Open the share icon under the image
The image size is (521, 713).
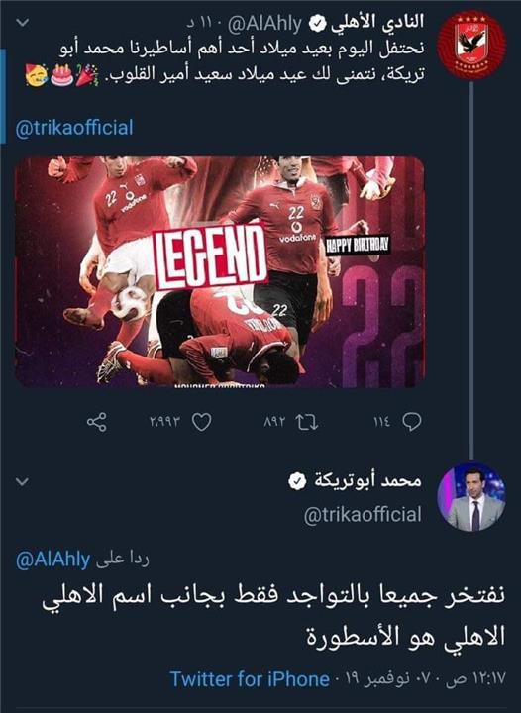(97, 422)
